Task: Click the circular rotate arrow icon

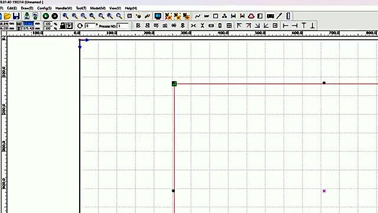Action: (x=80, y=25)
